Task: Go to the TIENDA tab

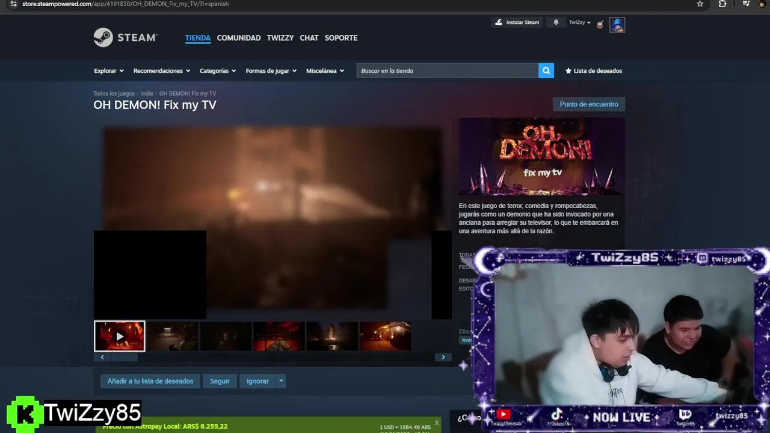Action: coord(198,38)
